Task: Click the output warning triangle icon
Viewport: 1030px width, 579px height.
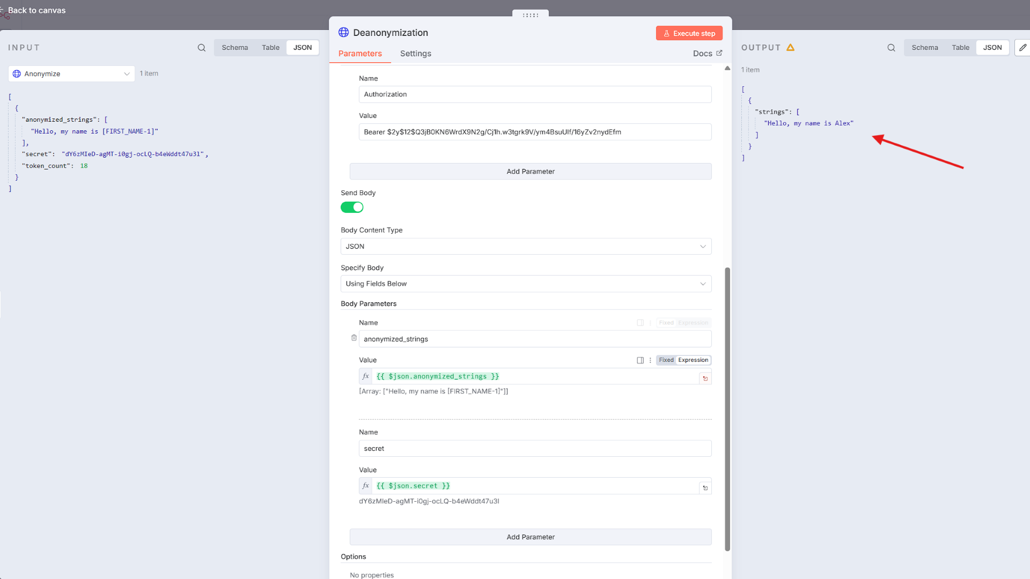Action: [x=790, y=48]
